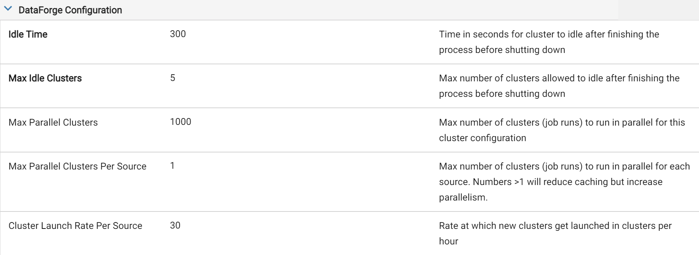Select the Max Parallel Clusters label
The image size is (699, 255).
tap(53, 123)
